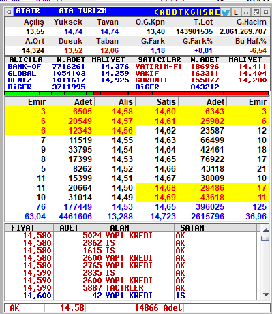Click AK label in bottom status bar
The width and height of the screenshot is (272, 314).
(14, 308)
